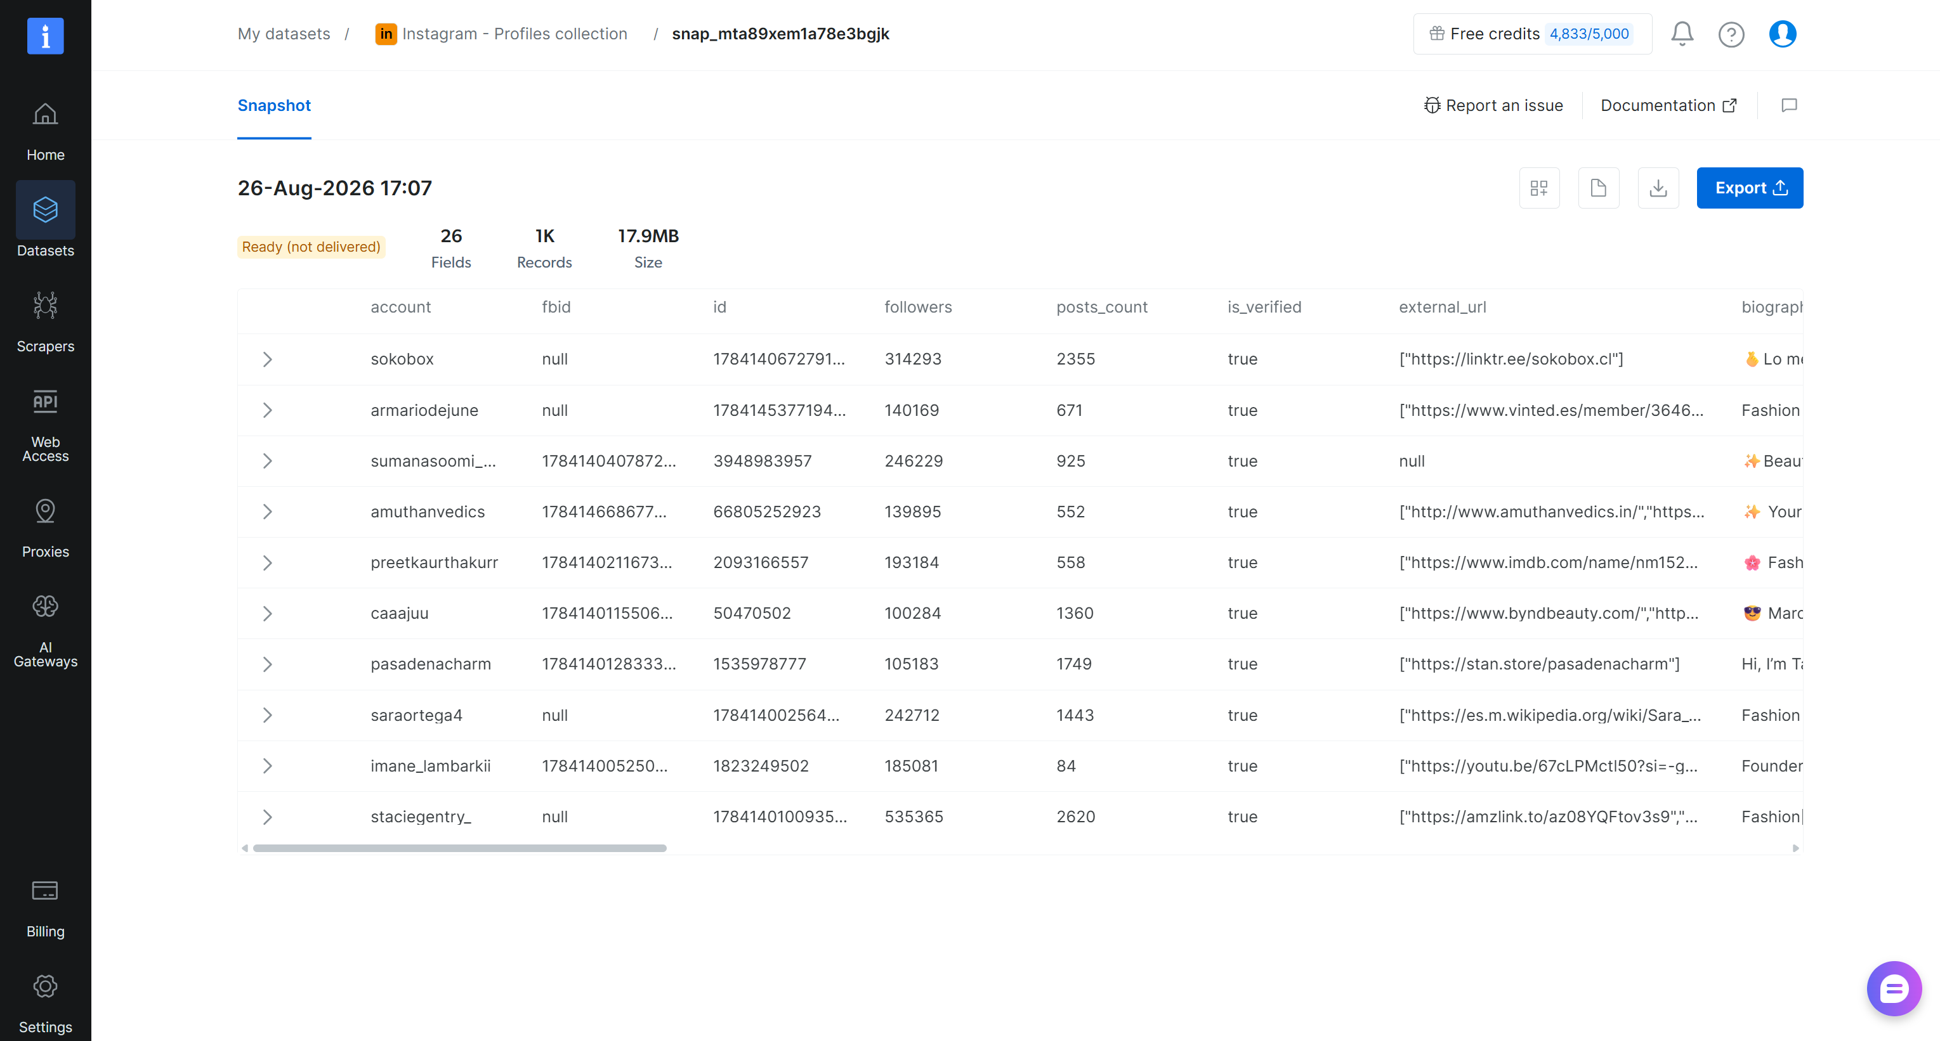1940x1041 pixels.
Task: Click the linktr.ee/sokobox.cl URL cell
Action: [x=1511, y=359]
